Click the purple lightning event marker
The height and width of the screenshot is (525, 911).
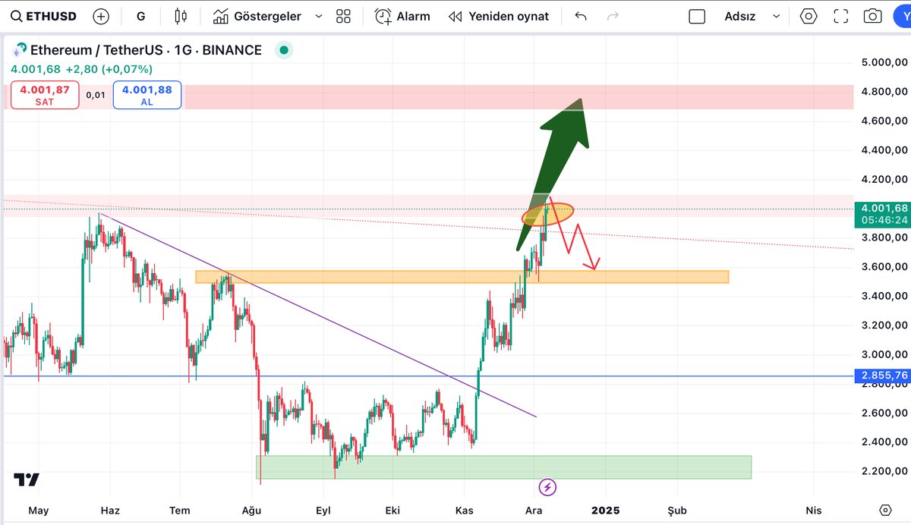coord(547,487)
